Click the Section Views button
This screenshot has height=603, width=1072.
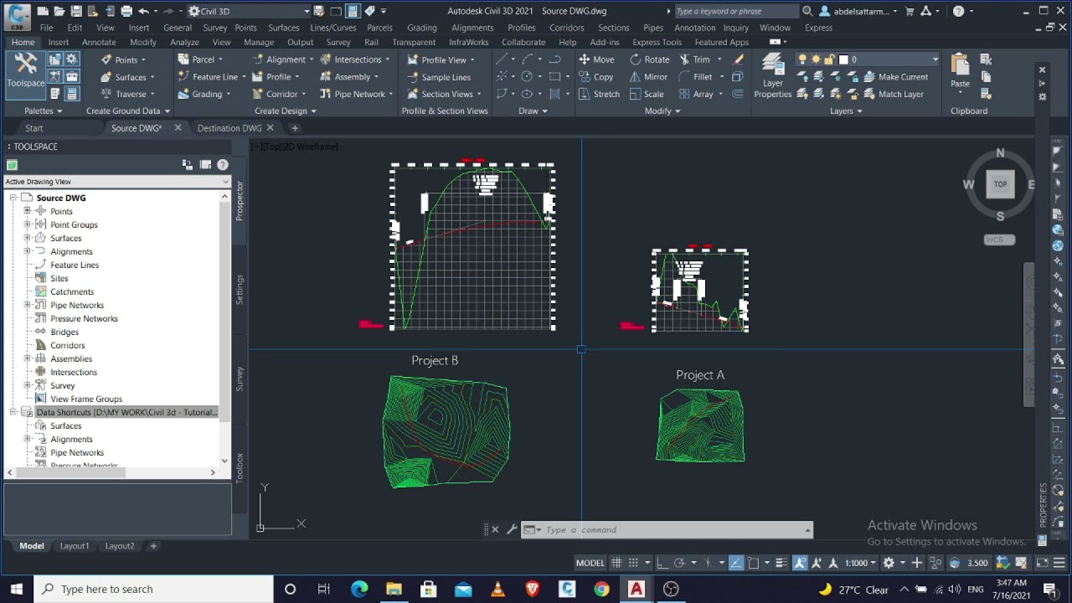point(443,94)
